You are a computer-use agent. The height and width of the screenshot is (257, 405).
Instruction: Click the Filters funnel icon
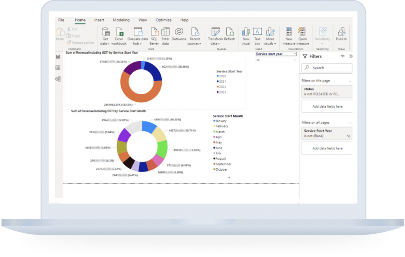pyautogui.click(x=305, y=56)
